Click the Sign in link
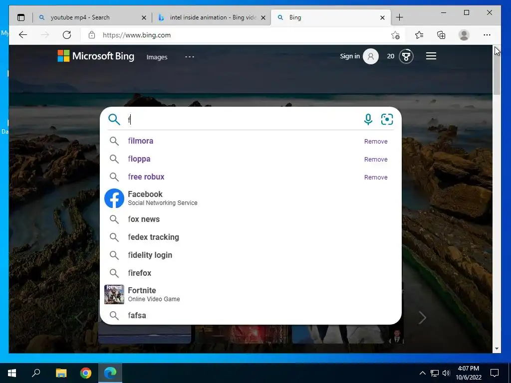This screenshot has height=383, width=511. (x=350, y=56)
